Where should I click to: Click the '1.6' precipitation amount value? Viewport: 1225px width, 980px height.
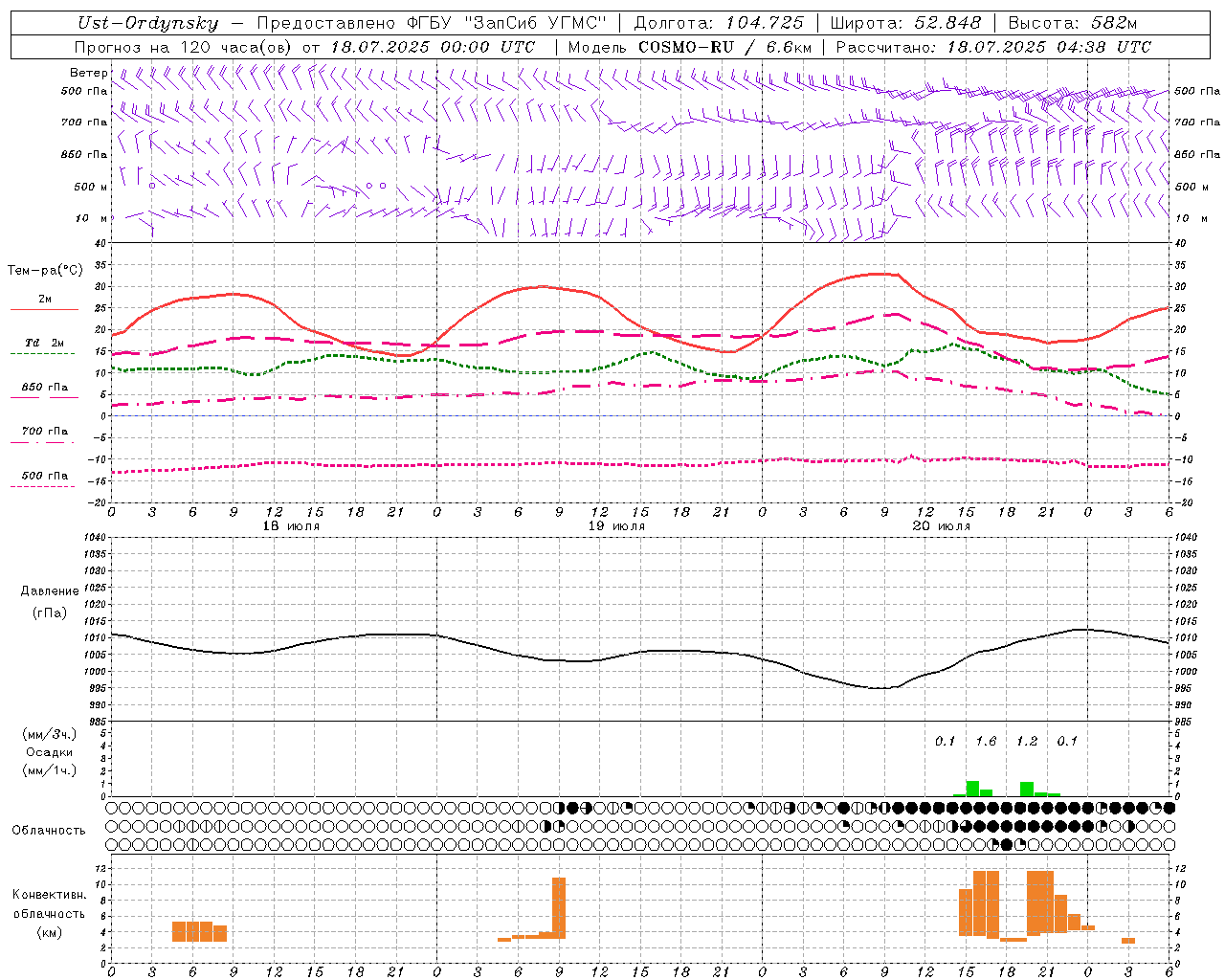click(986, 742)
